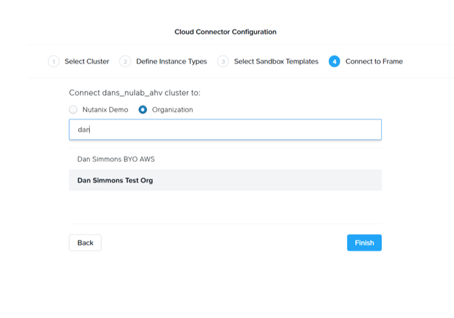454x318 pixels.
Task: Open the Define Instance Types step
Action: [x=171, y=61]
